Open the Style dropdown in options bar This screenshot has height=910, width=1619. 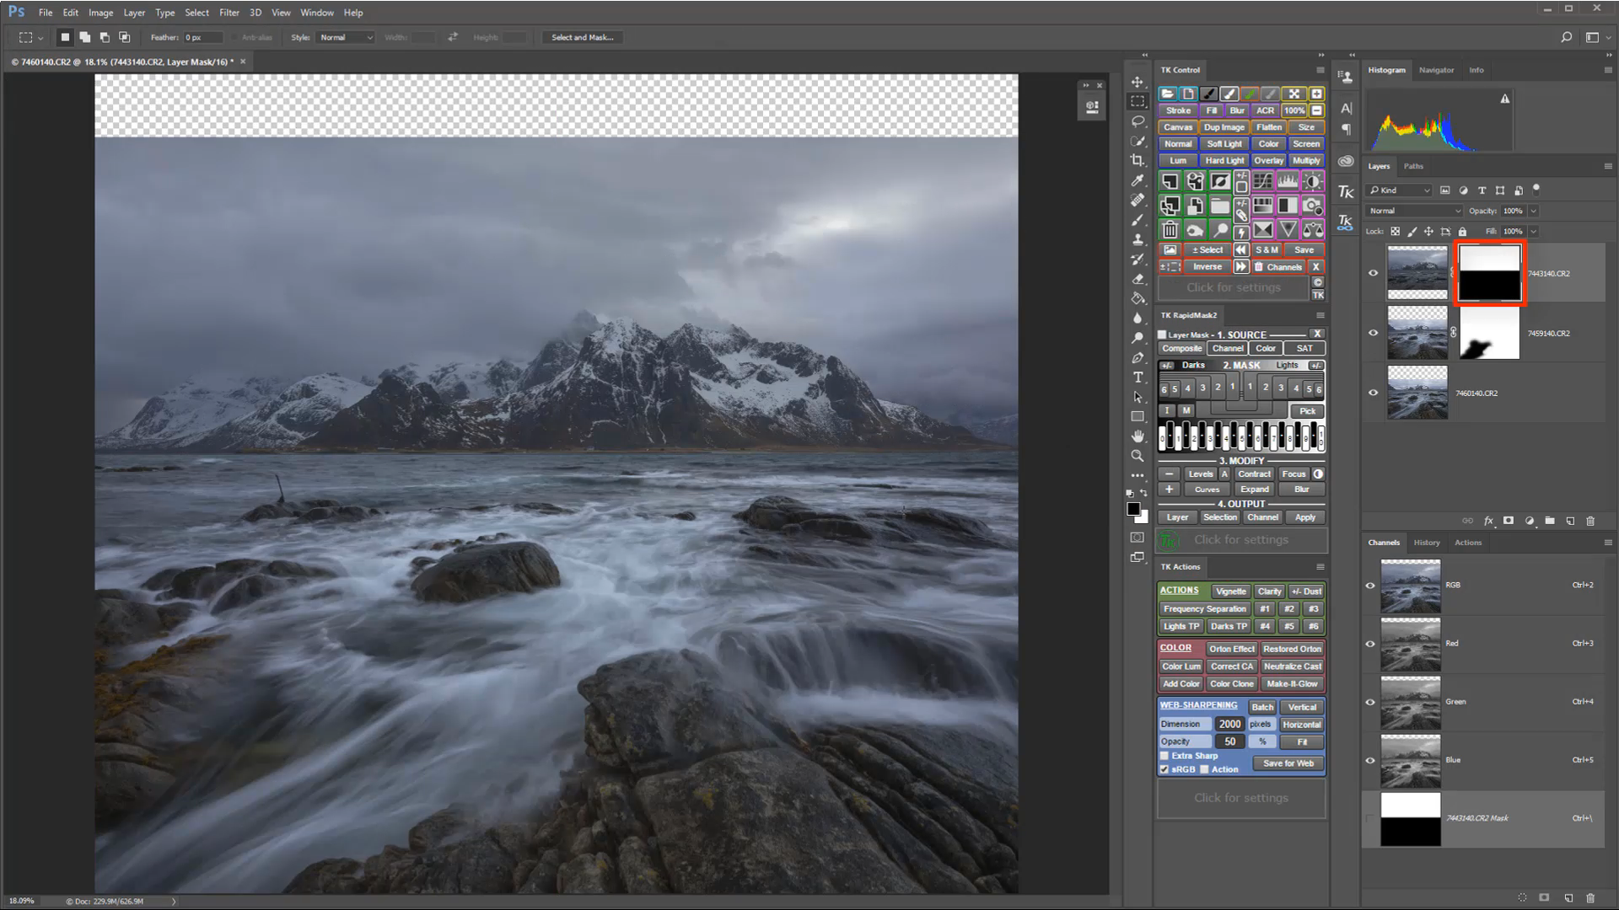coord(346,37)
